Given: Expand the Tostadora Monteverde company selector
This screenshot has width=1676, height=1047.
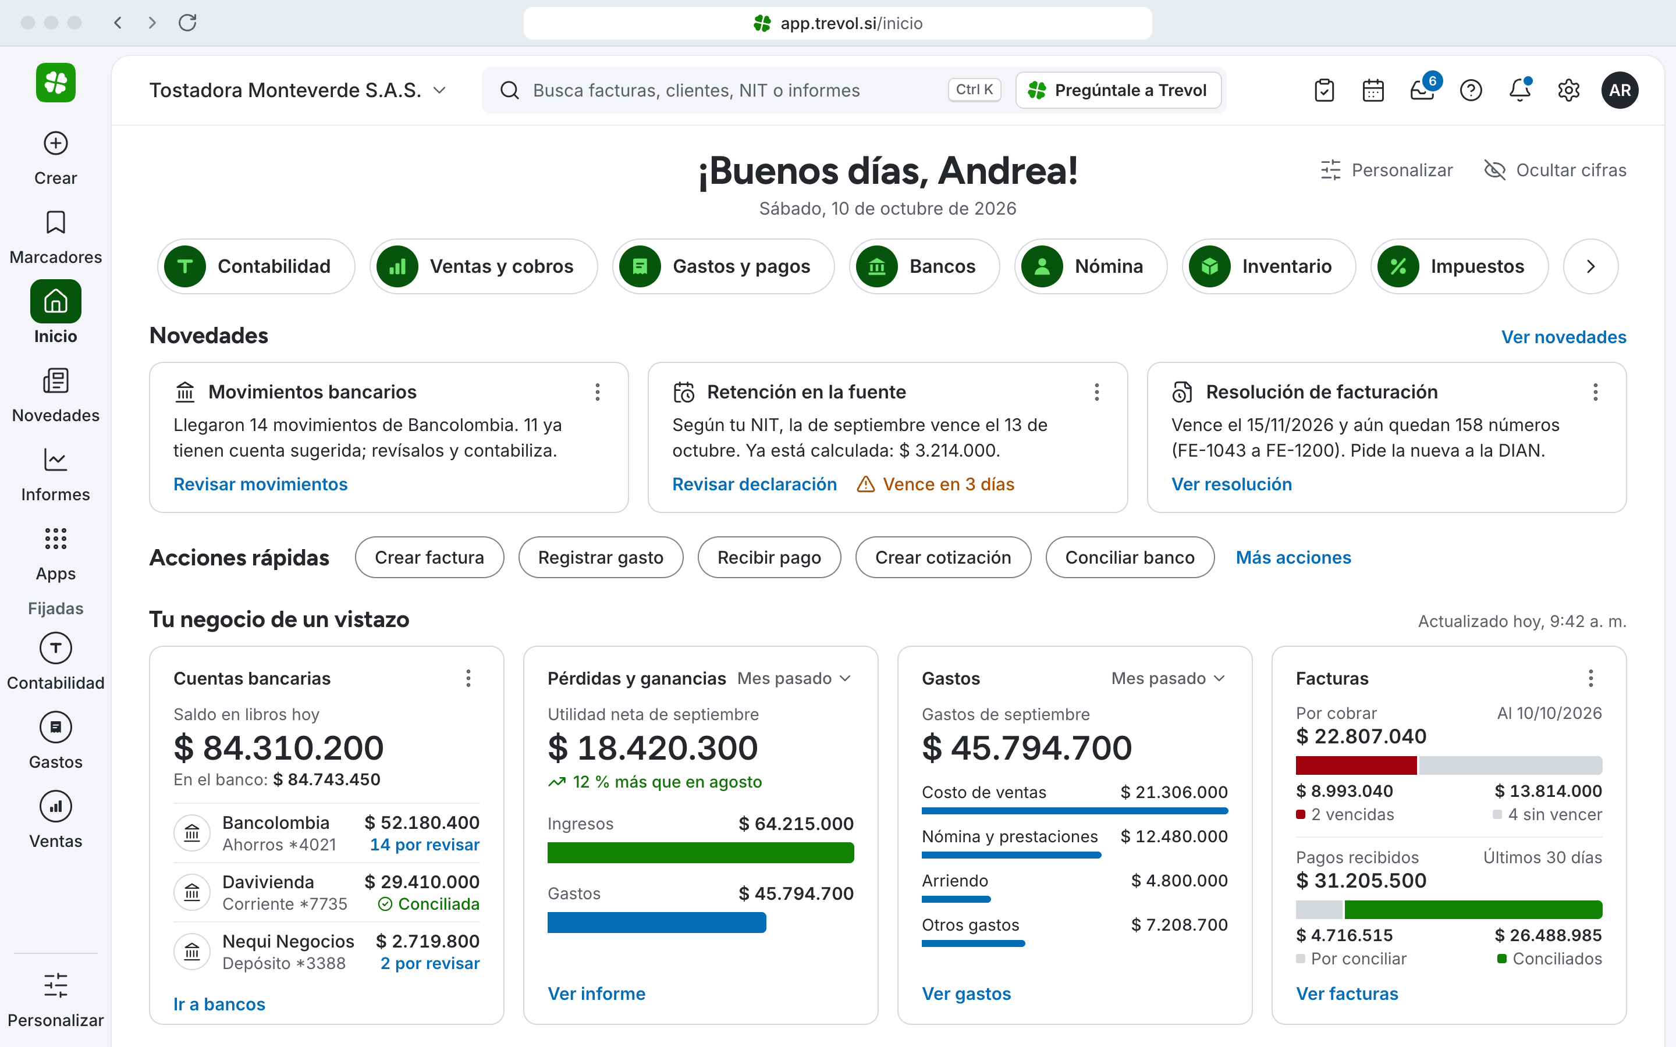Looking at the screenshot, I should point(298,90).
